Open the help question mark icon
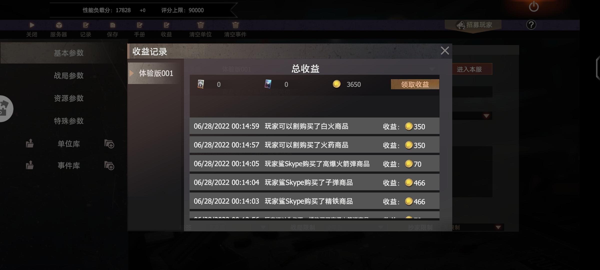 (x=531, y=25)
